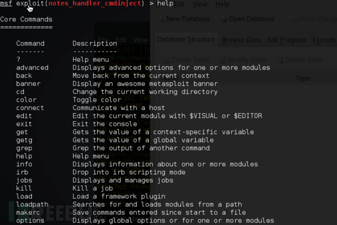
Task: Click the Delete Table icon
Action: pyautogui.click(x=280, y=60)
